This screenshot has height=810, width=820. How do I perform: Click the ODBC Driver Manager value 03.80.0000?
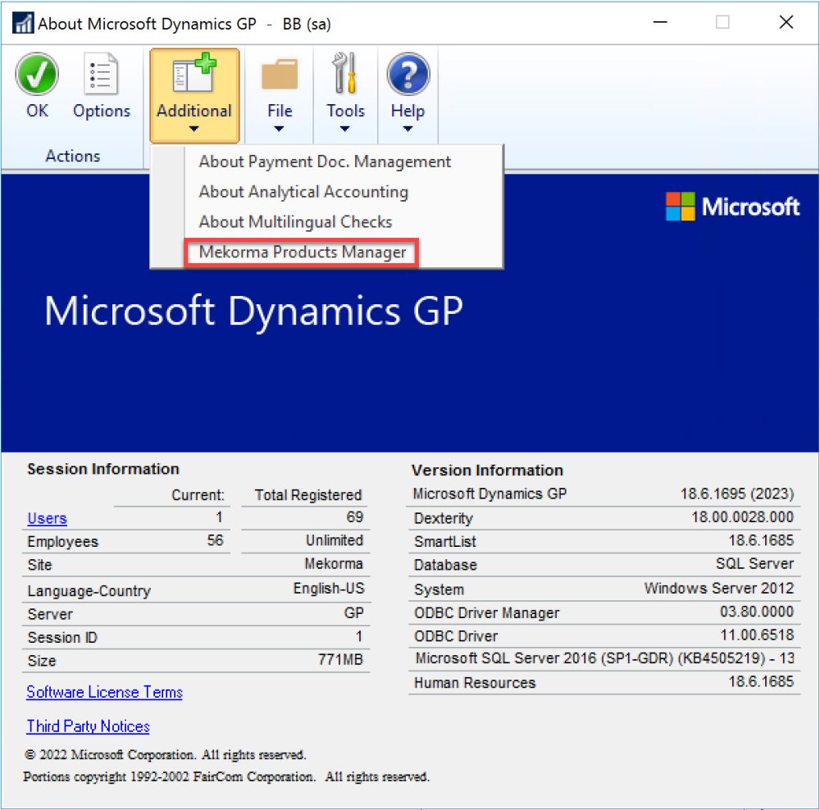click(757, 612)
